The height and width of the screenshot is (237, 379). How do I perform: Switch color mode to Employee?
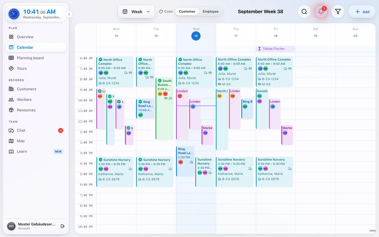point(211,12)
